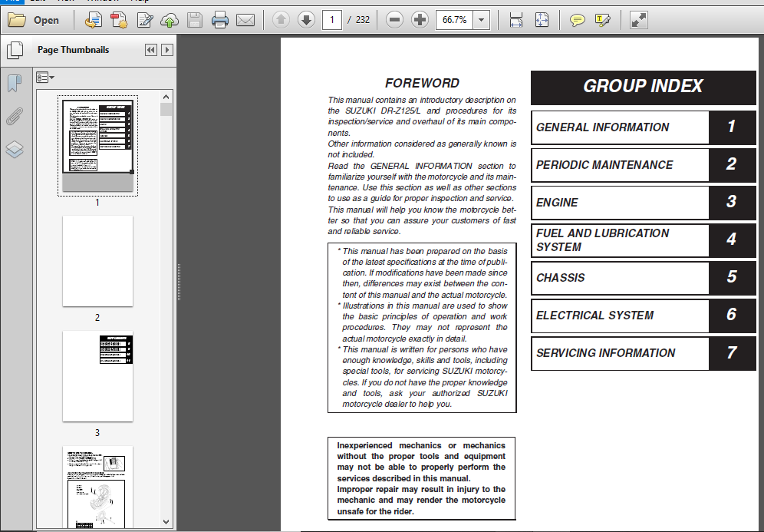This screenshot has height=532, width=764.
Task: Click the expand pane right arrow
Action: pyautogui.click(x=167, y=50)
